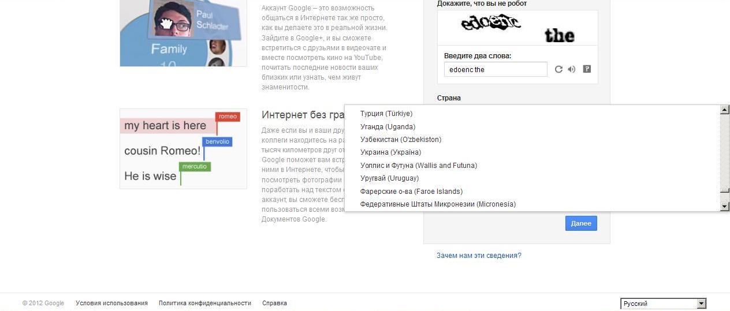This screenshot has width=730, height=311.
Task: Click the Romeo document collaboration illustration
Action: 184,149
